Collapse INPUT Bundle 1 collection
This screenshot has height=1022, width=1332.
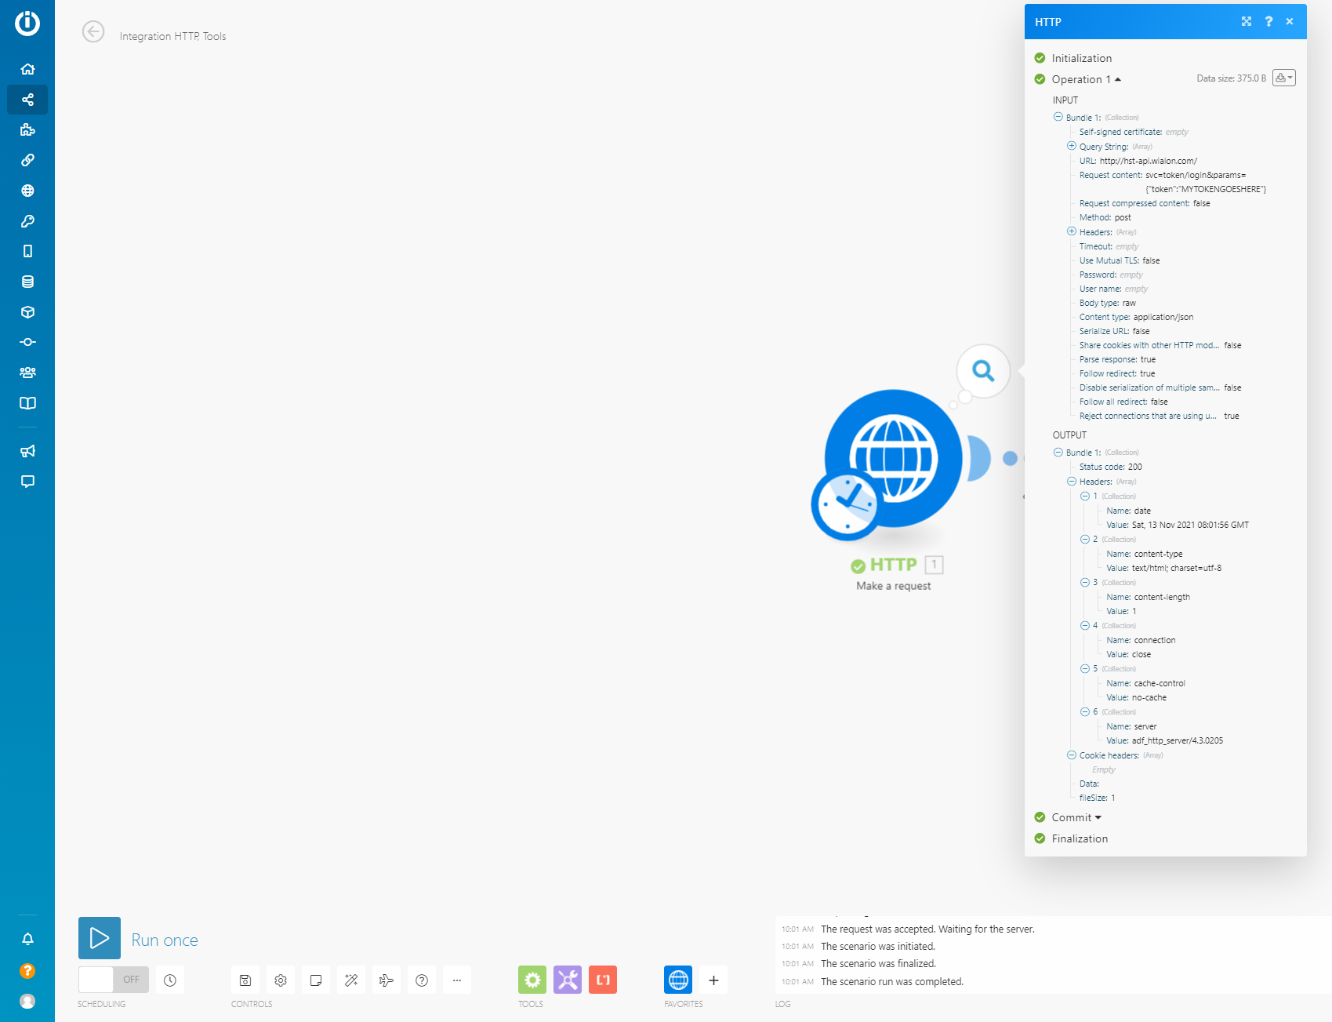pos(1058,117)
